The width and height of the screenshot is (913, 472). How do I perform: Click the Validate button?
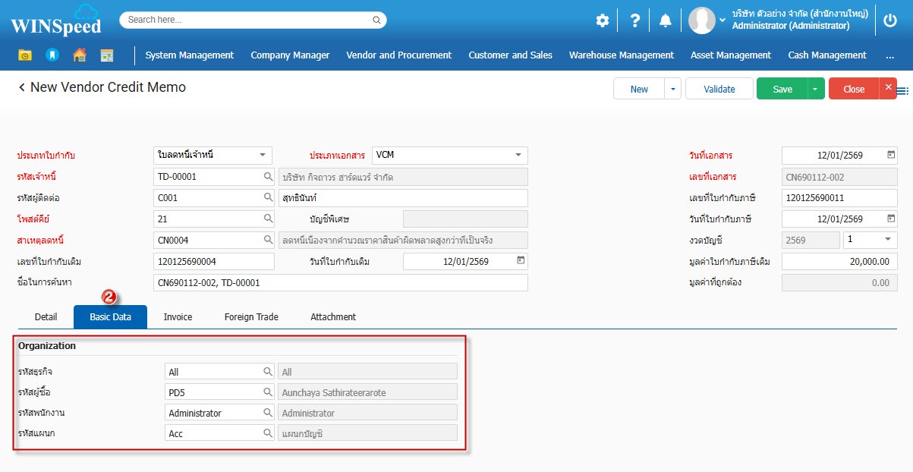[x=719, y=89]
